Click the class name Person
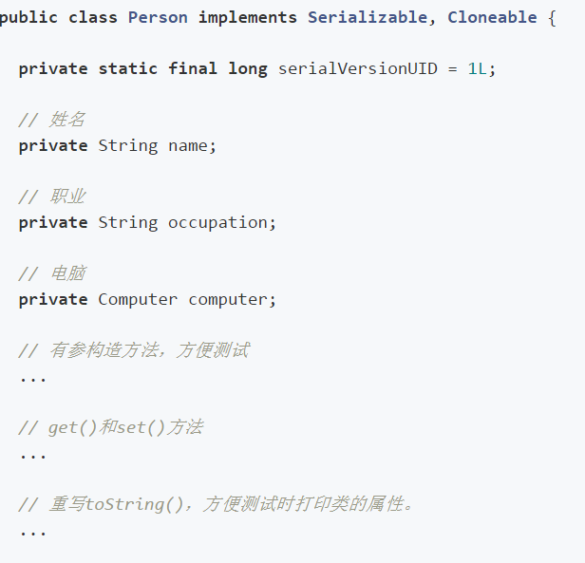585x563 pixels. click(158, 18)
